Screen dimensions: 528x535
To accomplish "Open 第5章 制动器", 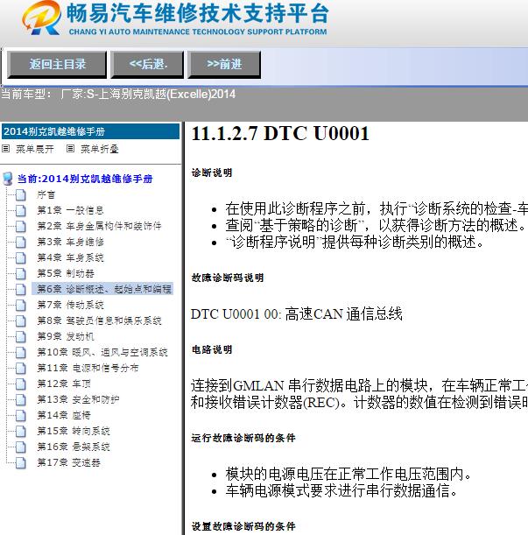I will pyautogui.click(x=66, y=273).
